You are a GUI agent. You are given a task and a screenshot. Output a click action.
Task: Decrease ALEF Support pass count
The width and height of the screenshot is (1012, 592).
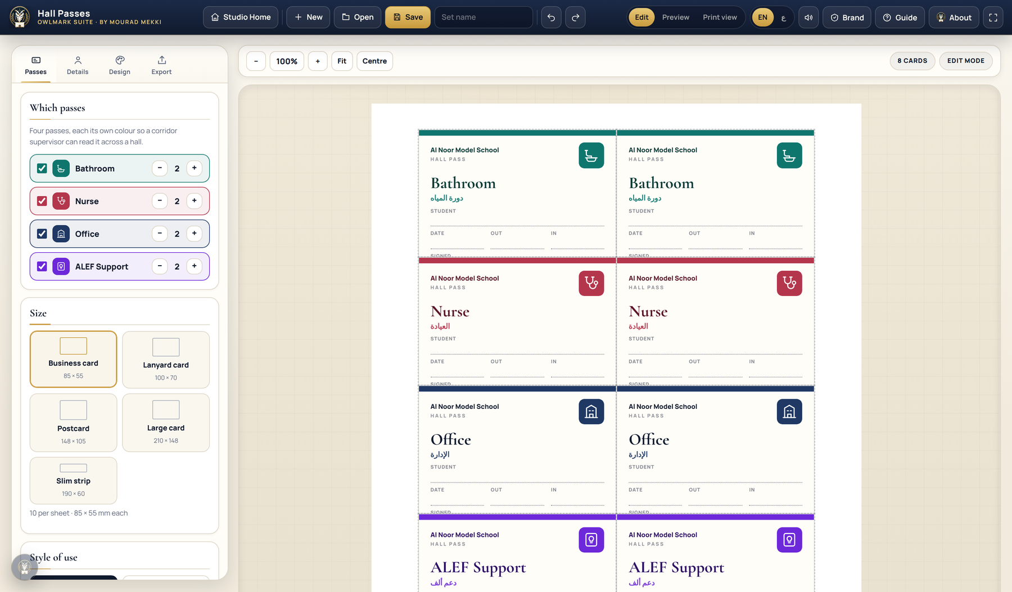click(160, 266)
